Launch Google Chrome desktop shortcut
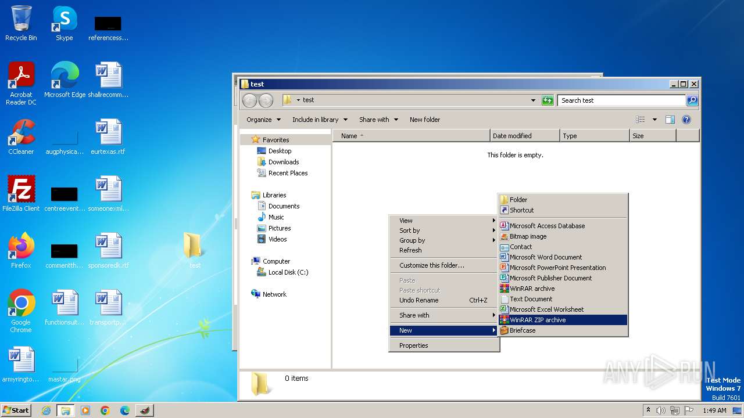 pyautogui.click(x=21, y=311)
